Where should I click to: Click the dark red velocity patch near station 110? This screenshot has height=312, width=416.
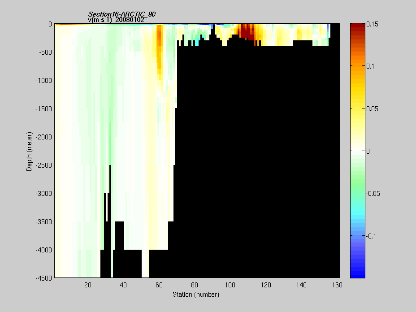pos(247,31)
